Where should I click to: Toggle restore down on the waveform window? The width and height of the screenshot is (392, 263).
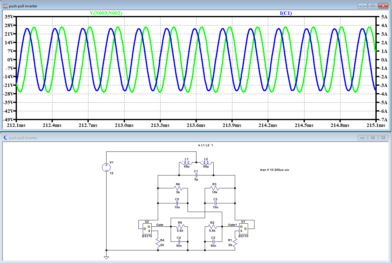[x=372, y=5]
